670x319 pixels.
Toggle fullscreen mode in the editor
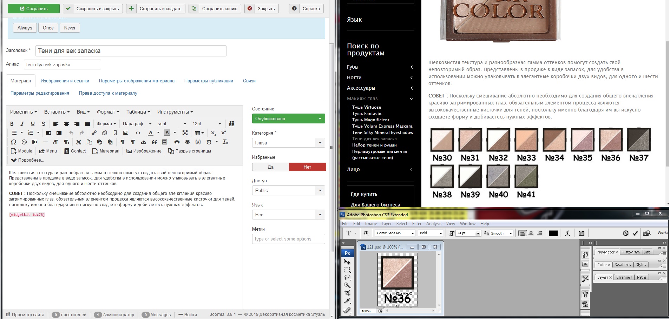click(x=185, y=133)
